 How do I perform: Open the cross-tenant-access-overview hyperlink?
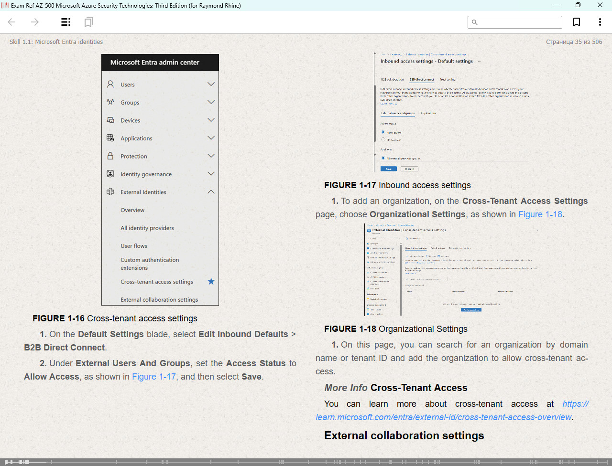pyautogui.click(x=452, y=411)
